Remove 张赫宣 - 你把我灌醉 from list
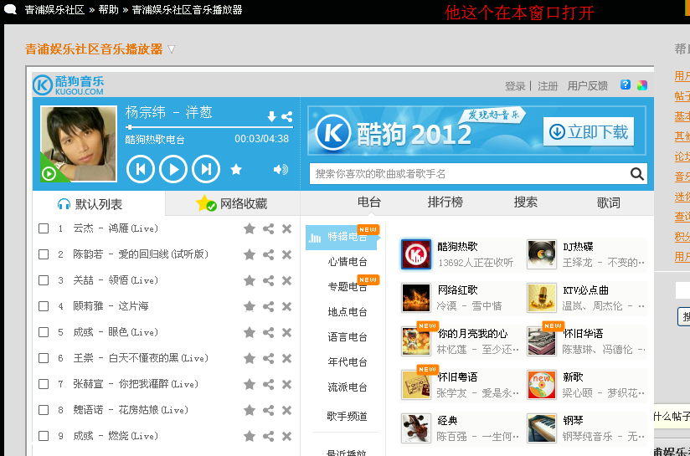The height and width of the screenshot is (456, 690). click(287, 384)
